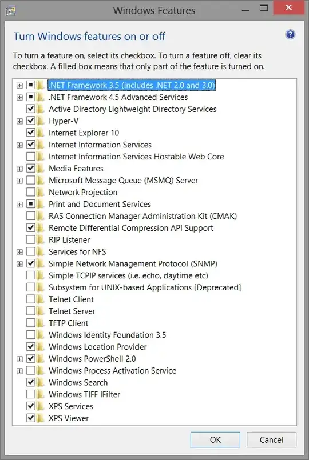
Task: Click the Cancel button
Action: click(271, 439)
